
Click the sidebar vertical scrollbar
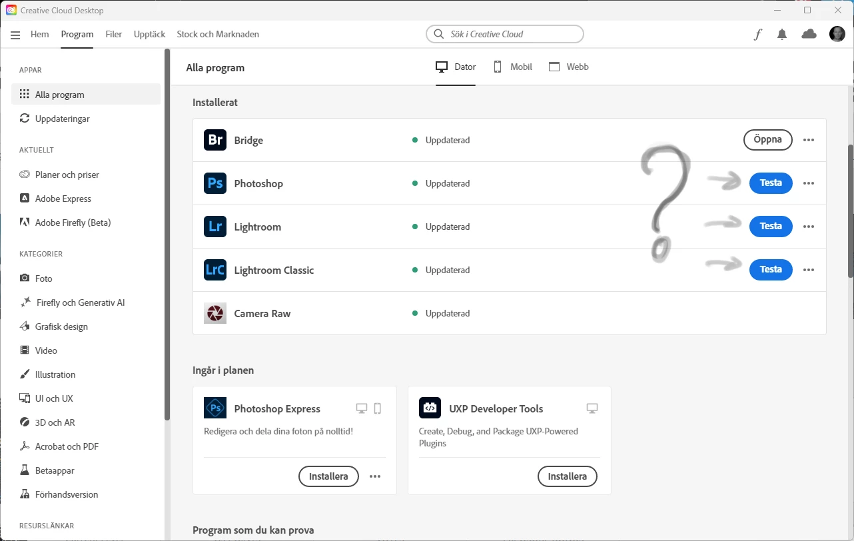coord(167,233)
